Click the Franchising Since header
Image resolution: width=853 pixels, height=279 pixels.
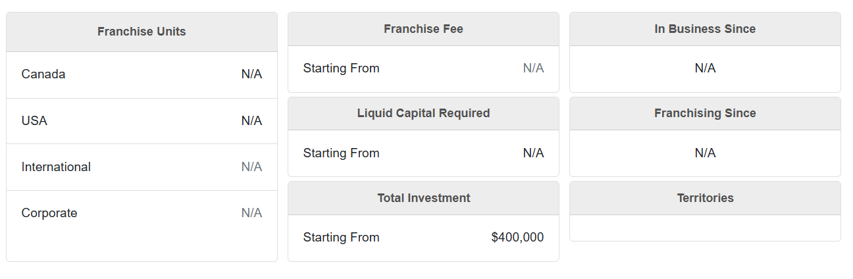tap(705, 113)
